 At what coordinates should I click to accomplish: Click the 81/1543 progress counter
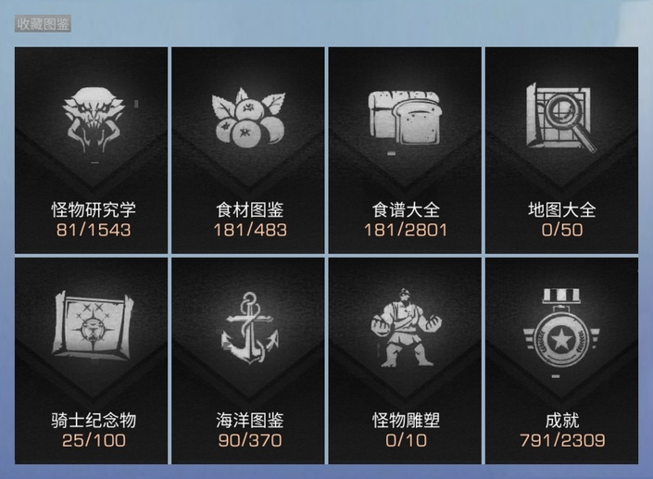94,230
